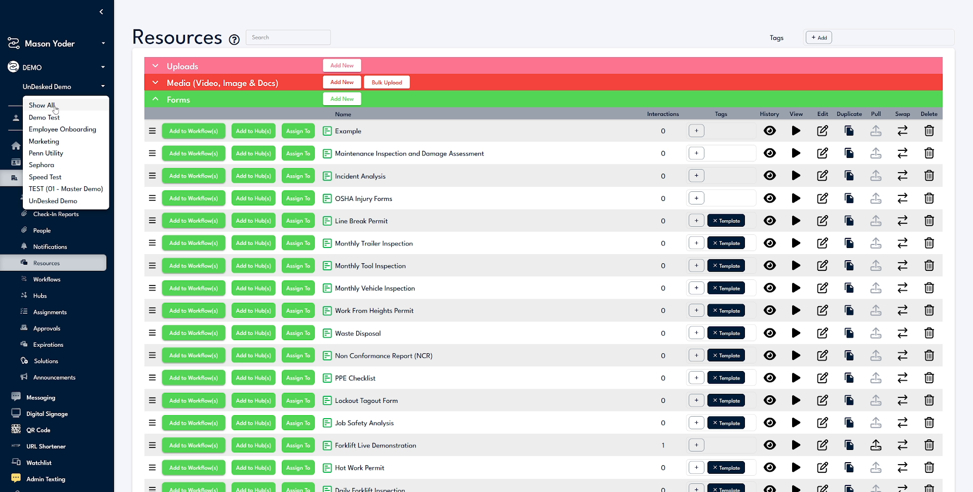Duplicate the OSHA Injury Forms entry
Screen dimensions: 973x492
[x=849, y=198]
